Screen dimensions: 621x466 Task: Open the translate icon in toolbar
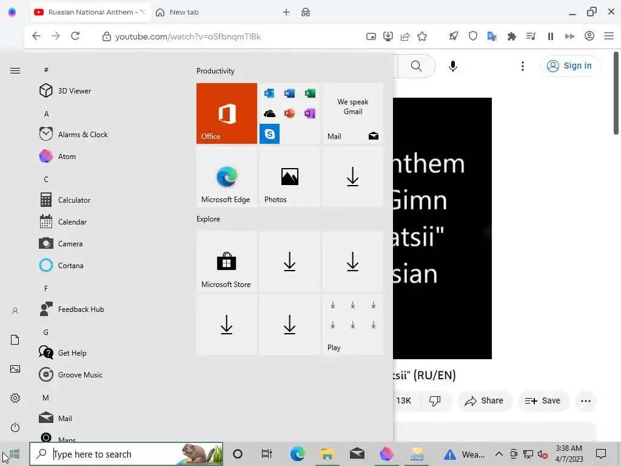pos(492,36)
